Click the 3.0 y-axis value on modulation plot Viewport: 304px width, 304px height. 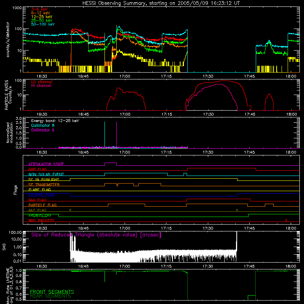[x=19, y=119]
